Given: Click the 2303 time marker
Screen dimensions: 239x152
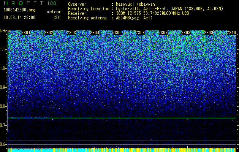Looking at the screenshot, I should coord(71,33).
